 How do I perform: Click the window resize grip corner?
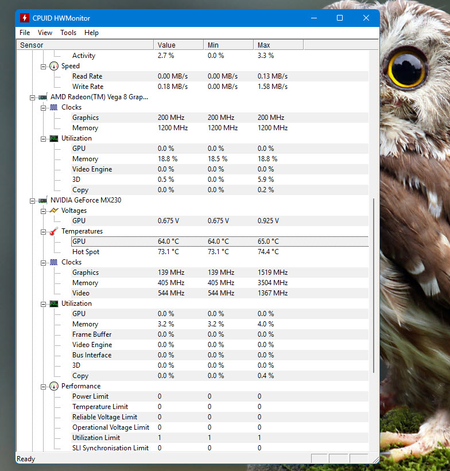coord(375,460)
